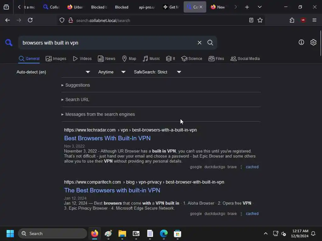Open the Firefox hamburger menu
Viewport: 322px width, 241px height.
pyautogui.click(x=314, y=20)
